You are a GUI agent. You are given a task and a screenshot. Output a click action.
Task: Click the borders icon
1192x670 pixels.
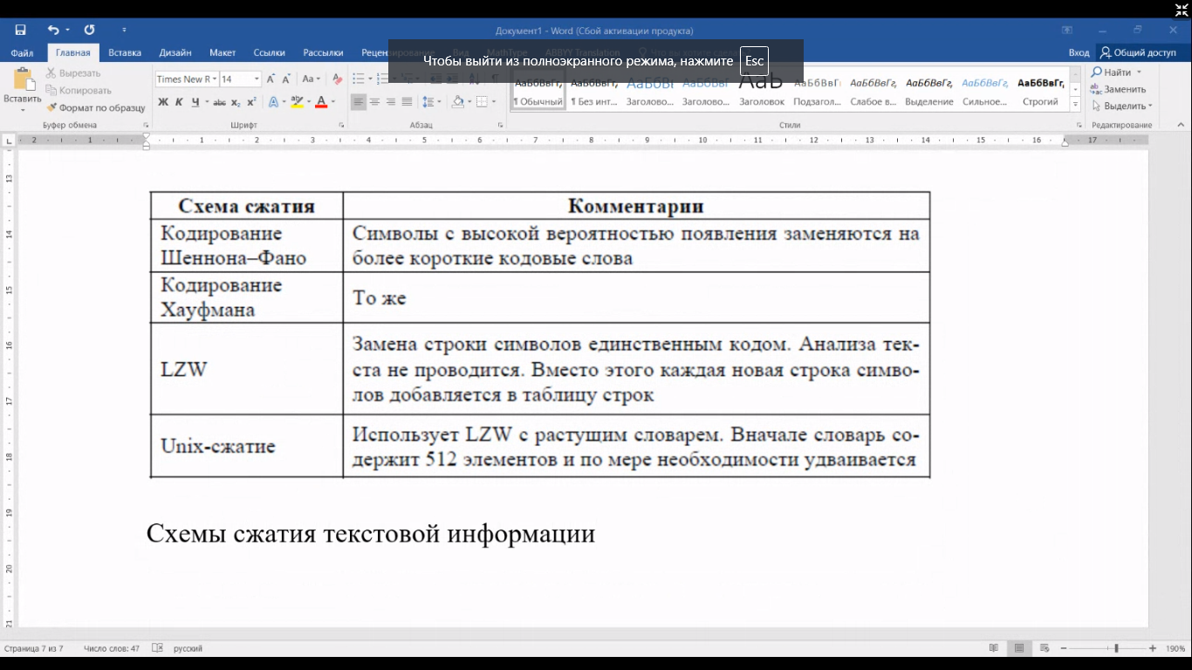point(481,102)
